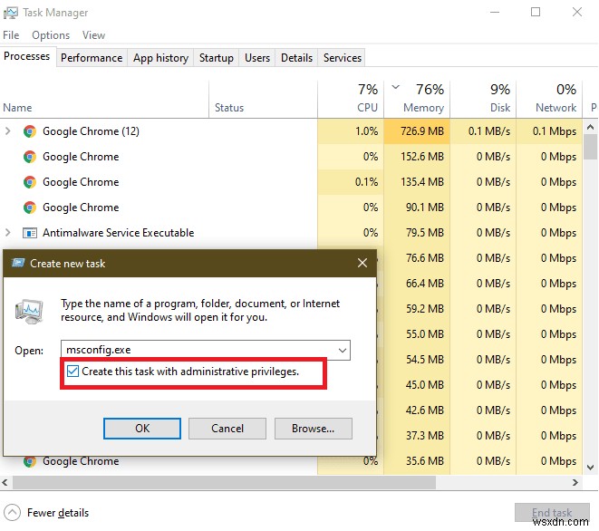Sort by the CPU column header
Image resolution: width=599 pixels, height=531 pixels.
point(351,100)
